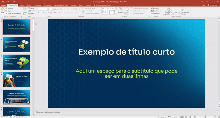Open the font color A dropdown
This screenshot has height=118, width=220.
point(61,13)
